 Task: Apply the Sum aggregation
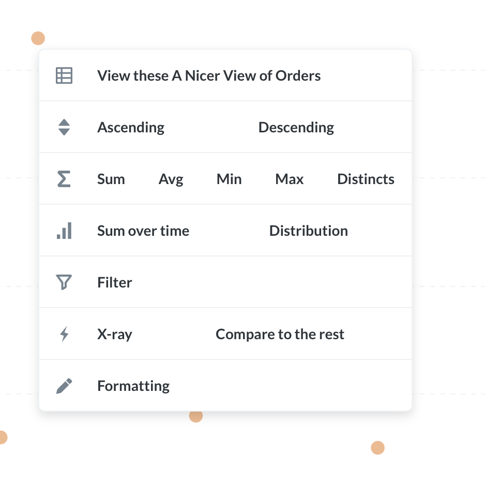[x=111, y=179]
